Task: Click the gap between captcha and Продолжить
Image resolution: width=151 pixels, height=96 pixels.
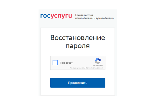Action: point(78,74)
